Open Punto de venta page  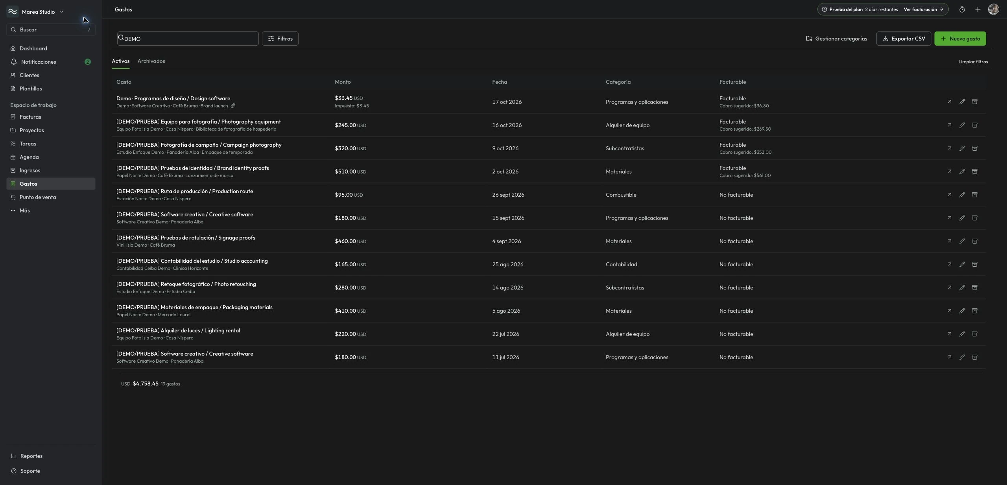(51, 197)
